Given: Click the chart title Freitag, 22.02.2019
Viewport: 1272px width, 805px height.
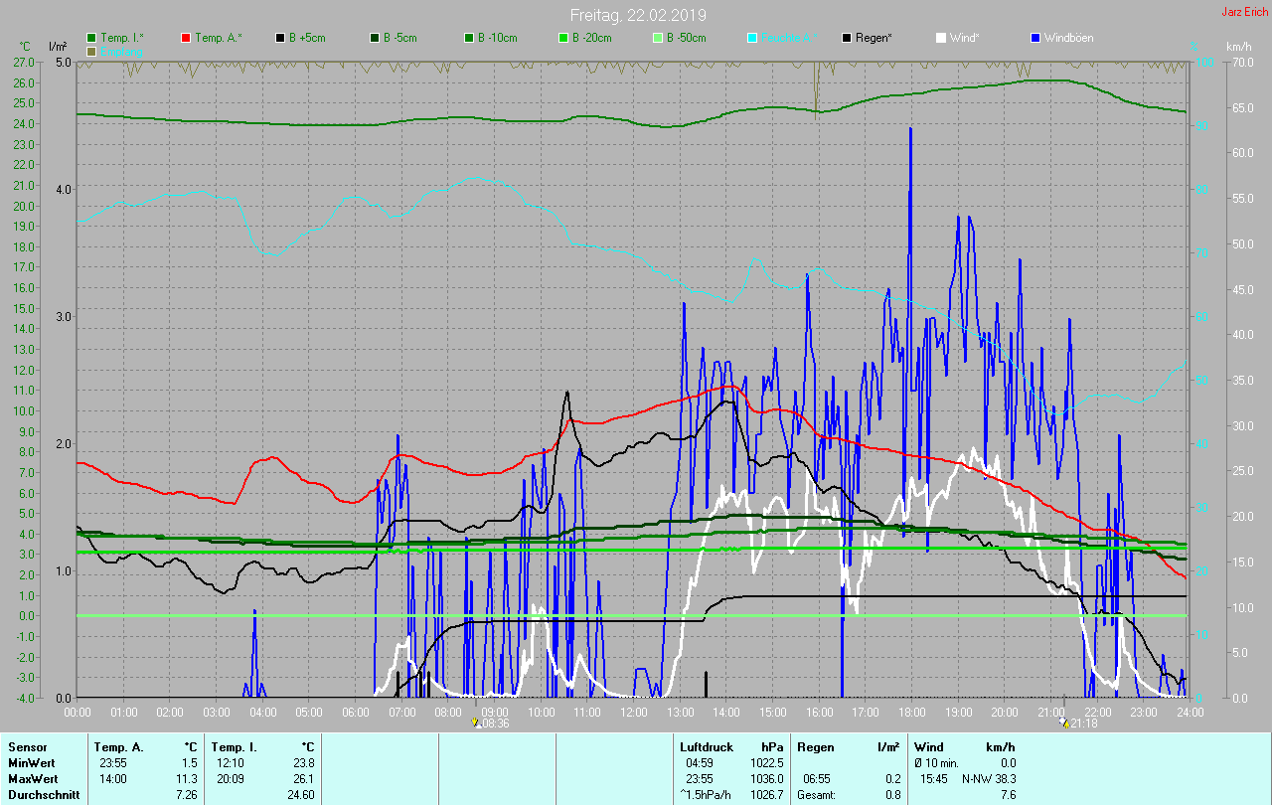Looking at the screenshot, I should coord(638,15).
